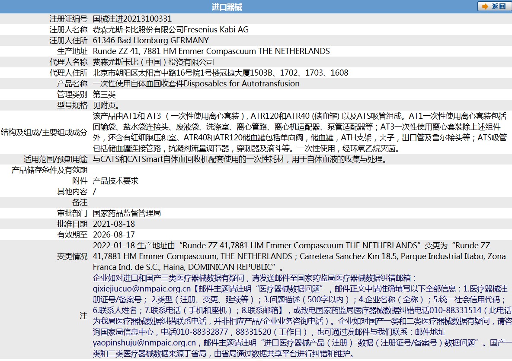Click change record dated 2022-01-18
This screenshot has width=512, height=361.
coord(299,256)
